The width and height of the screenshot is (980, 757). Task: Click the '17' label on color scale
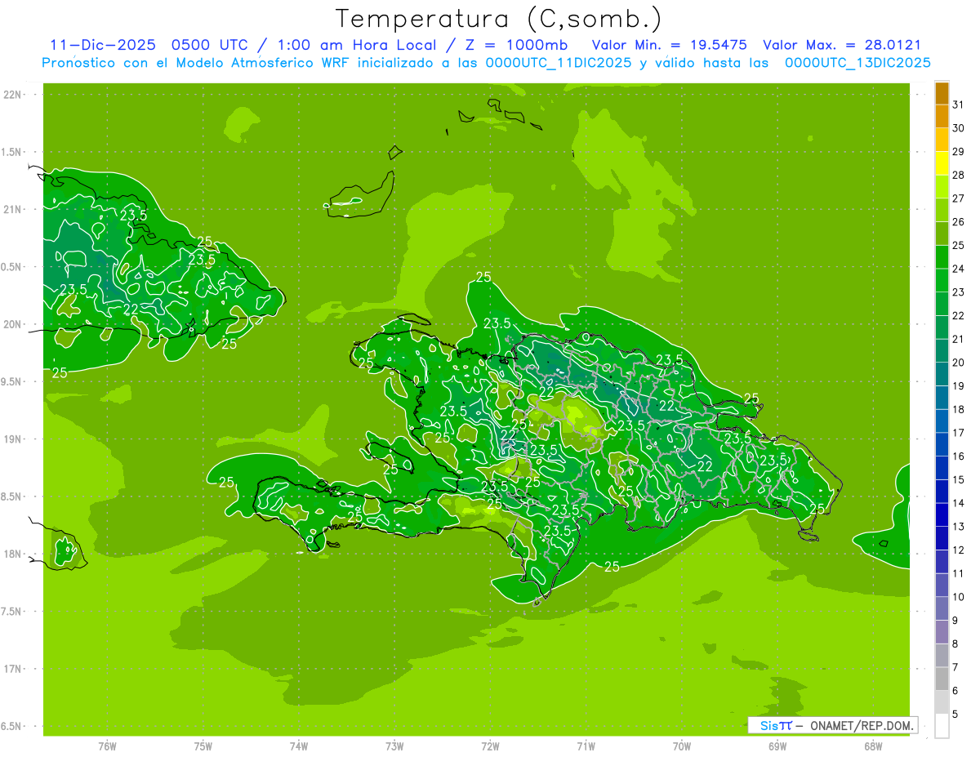(x=958, y=433)
